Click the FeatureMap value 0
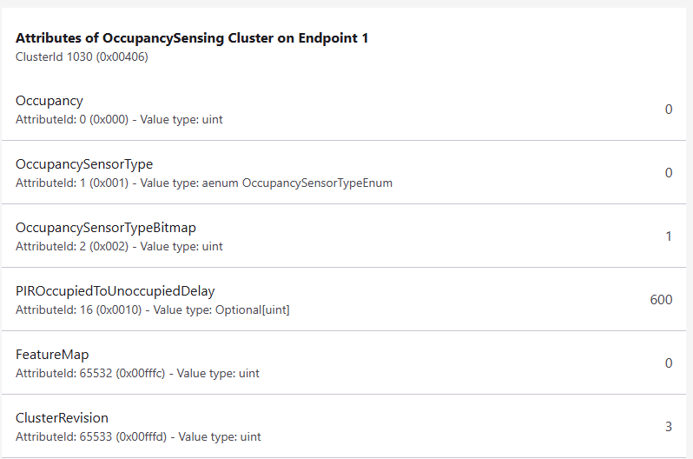This screenshot has height=459, width=693. tap(669, 363)
